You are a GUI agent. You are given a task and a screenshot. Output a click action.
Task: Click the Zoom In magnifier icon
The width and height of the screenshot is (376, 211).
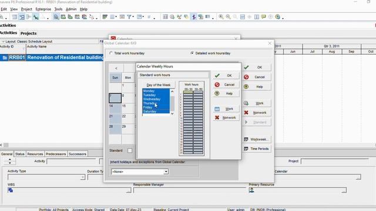(221, 17)
